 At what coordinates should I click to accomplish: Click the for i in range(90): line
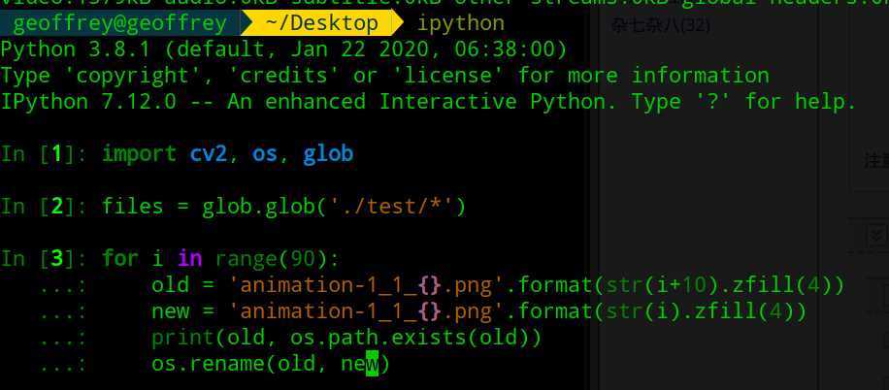[220, 258]
